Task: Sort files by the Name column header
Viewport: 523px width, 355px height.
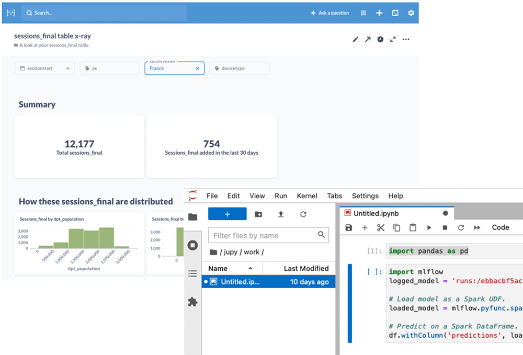Action: (218, 268)
